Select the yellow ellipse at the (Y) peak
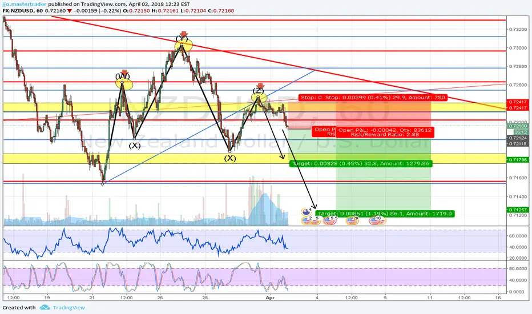The image size is (532, 314). (x=184, y=45)
